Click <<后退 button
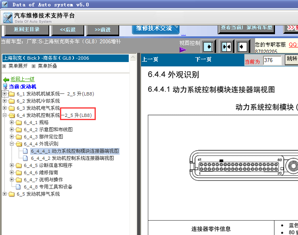 [68, 30]
